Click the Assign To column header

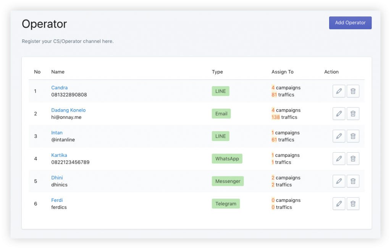tap(283, 72)
